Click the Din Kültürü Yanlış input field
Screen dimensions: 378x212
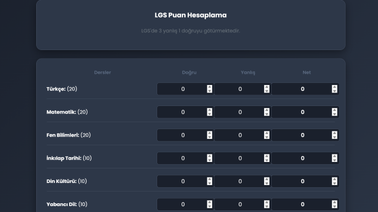242,181
